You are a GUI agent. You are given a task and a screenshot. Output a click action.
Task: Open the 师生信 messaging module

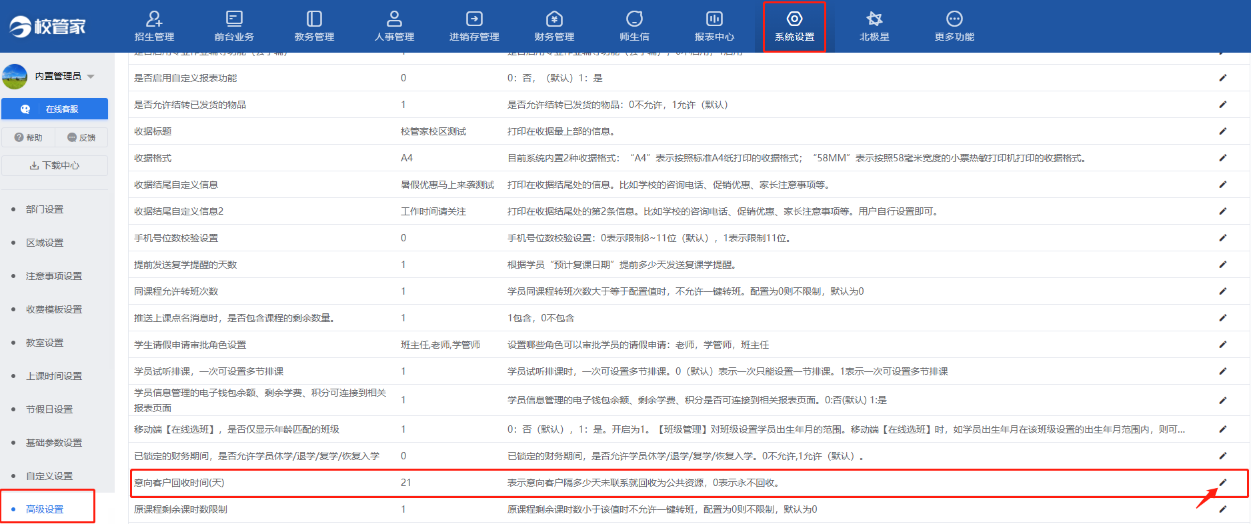click(x=634, y=26)
